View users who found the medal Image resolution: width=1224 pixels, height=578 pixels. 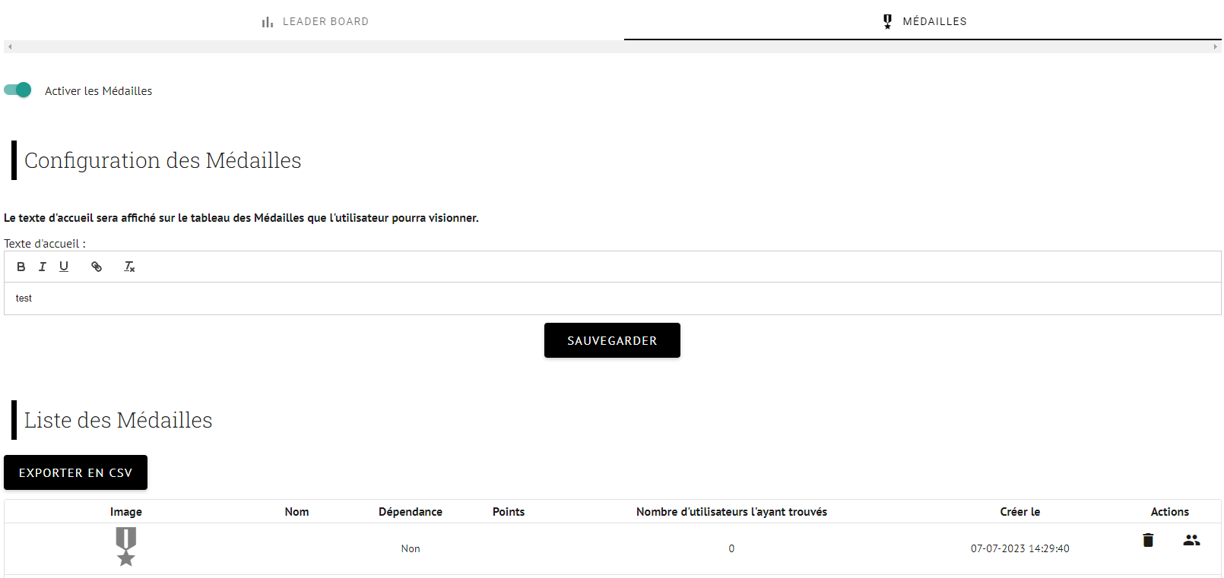coord(1191,540)
